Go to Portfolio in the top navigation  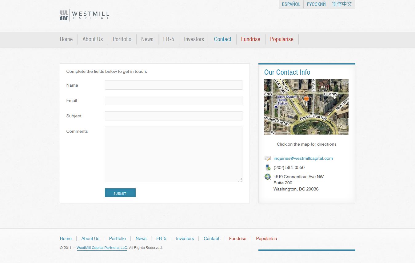pos(122,39)
